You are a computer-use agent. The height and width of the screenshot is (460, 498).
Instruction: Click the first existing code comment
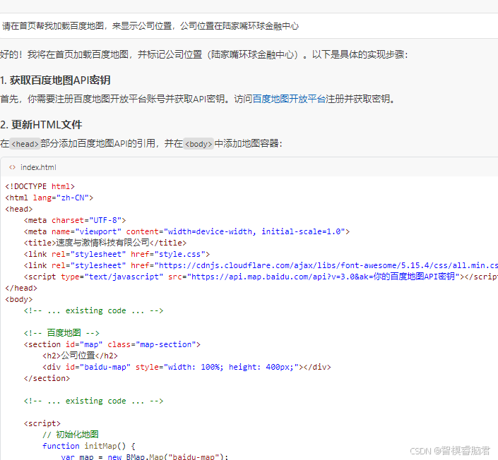pyautogui.click(x=94, y=310)
